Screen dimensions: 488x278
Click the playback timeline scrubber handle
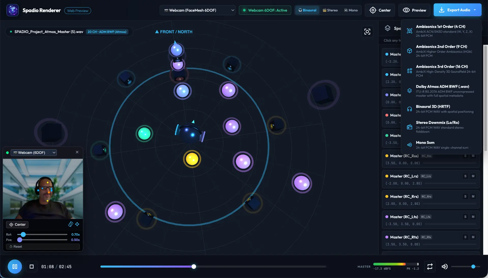coord(194,267)
